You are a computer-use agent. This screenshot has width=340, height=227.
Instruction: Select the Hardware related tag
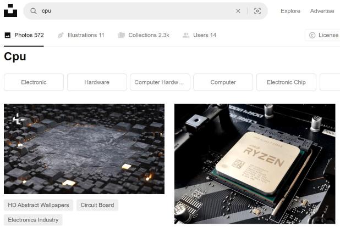coord(97,82)
